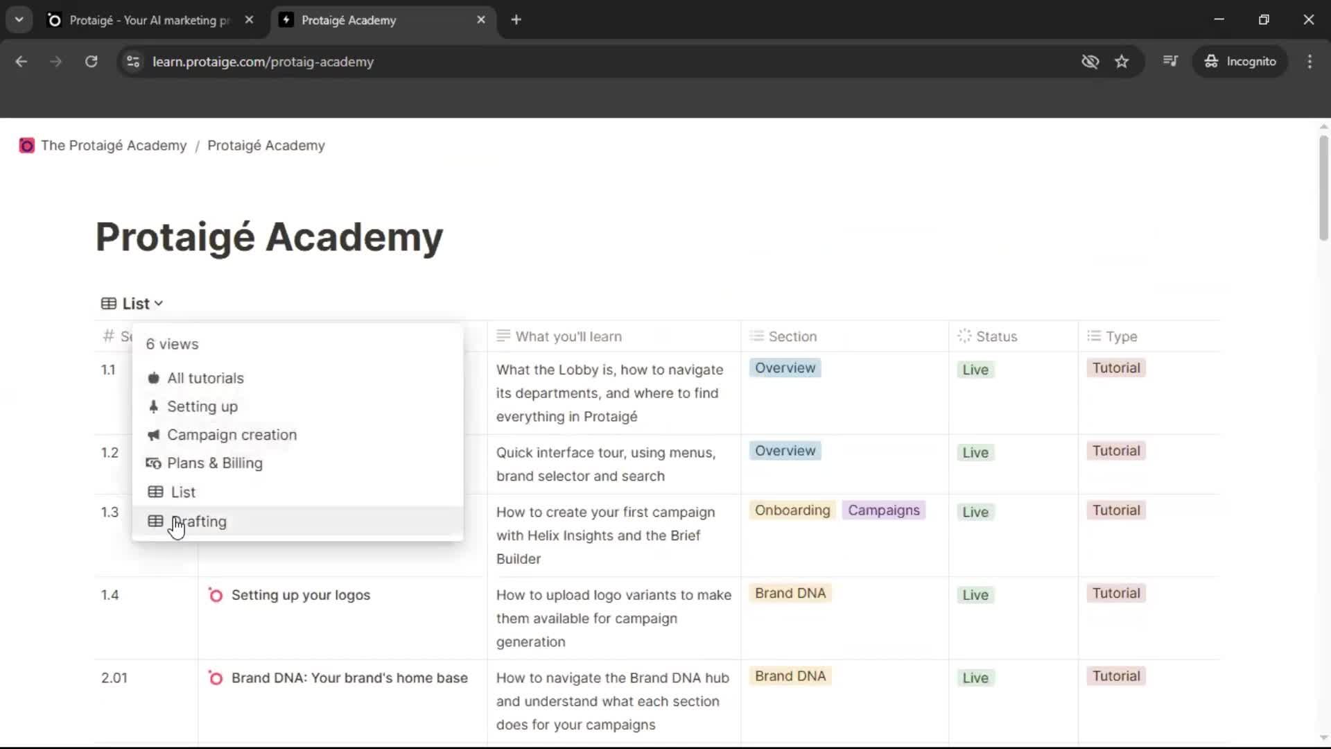1331x749 pixels.
Task: Click the site info icon in the address bar
Action: point(132,62)
